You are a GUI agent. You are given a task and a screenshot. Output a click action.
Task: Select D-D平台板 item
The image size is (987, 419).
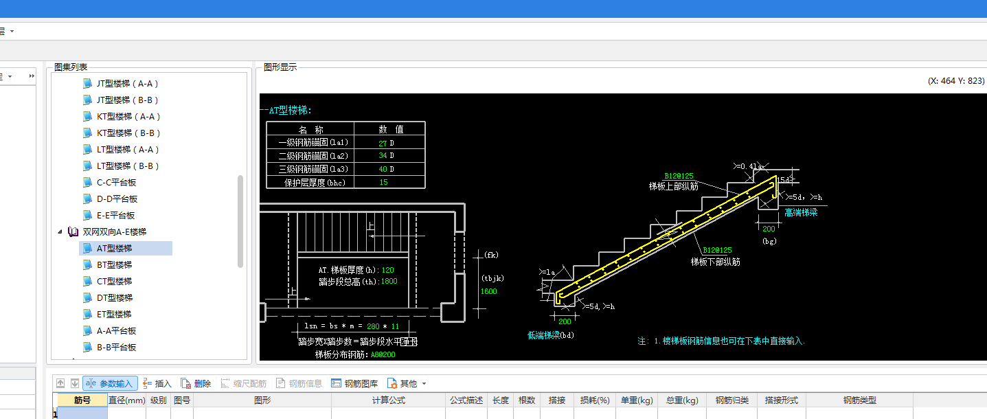pyautogui.click(x=117, y=199)
